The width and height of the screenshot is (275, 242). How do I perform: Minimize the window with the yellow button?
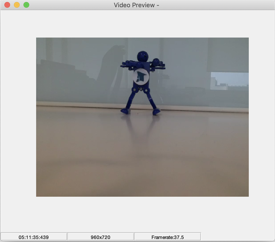[17, 5]
